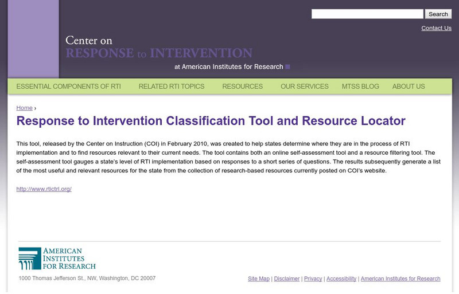Image resolution: width=459 pixels, height=294 pixels.
Task: Click the address text 1000 Thomas Jefferson St.
Action: tap(87, 278)
